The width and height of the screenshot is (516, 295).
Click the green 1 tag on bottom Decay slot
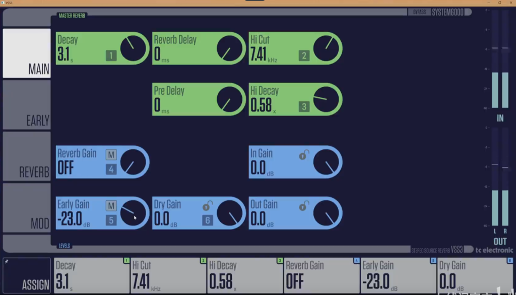pyautogui.click(x=126, y=261)
